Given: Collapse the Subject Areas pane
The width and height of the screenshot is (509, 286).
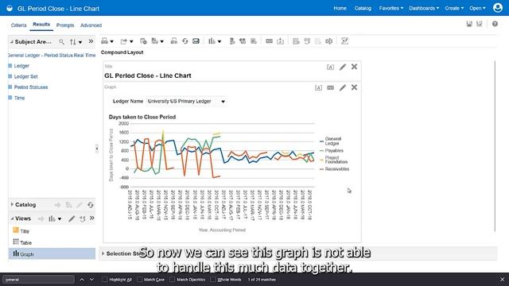Looking at the screenshot, I should coord(11,42).
